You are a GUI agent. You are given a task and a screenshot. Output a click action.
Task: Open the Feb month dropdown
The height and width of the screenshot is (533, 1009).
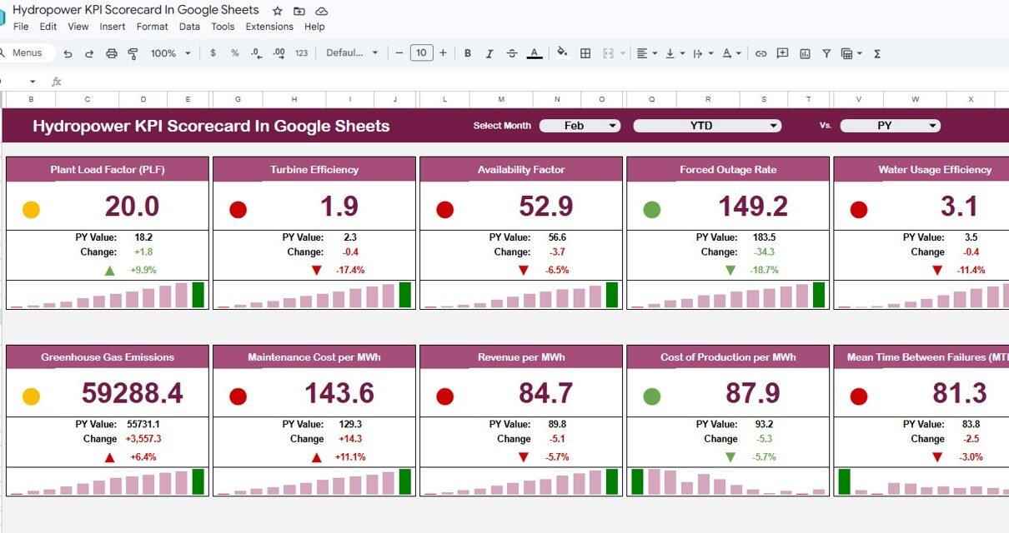point(580,126)
